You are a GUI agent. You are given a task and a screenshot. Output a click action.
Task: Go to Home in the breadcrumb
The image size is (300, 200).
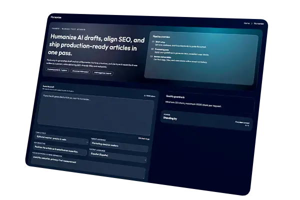246,23
